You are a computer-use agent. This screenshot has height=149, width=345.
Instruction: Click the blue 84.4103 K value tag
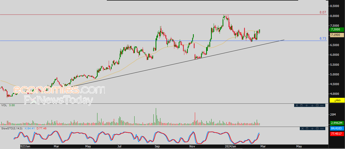click(337, 129)
